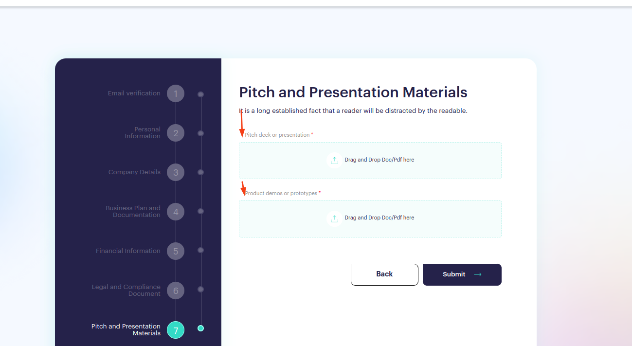Jump to step 3 circle for Company Details
This screenshot has width=632, height=346.
click(x=176, y=172)
